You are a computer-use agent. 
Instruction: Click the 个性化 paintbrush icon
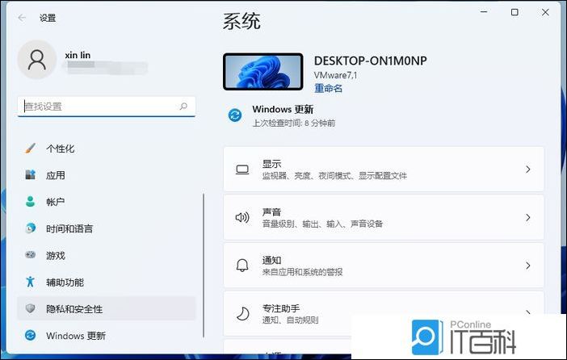(x=31, y=149)
